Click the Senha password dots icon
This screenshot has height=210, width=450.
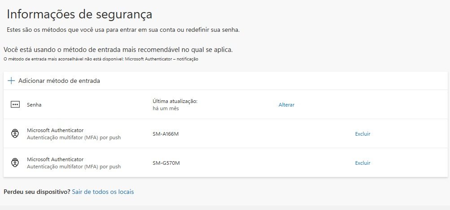[15, 105]
